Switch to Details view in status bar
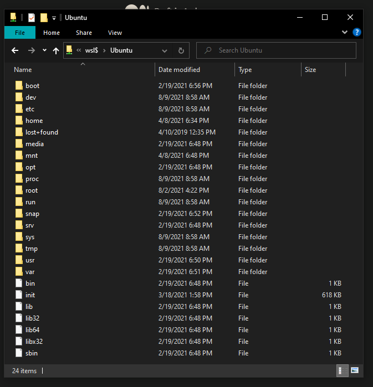This screenshot has width=373, height=387. pos(343,370)
